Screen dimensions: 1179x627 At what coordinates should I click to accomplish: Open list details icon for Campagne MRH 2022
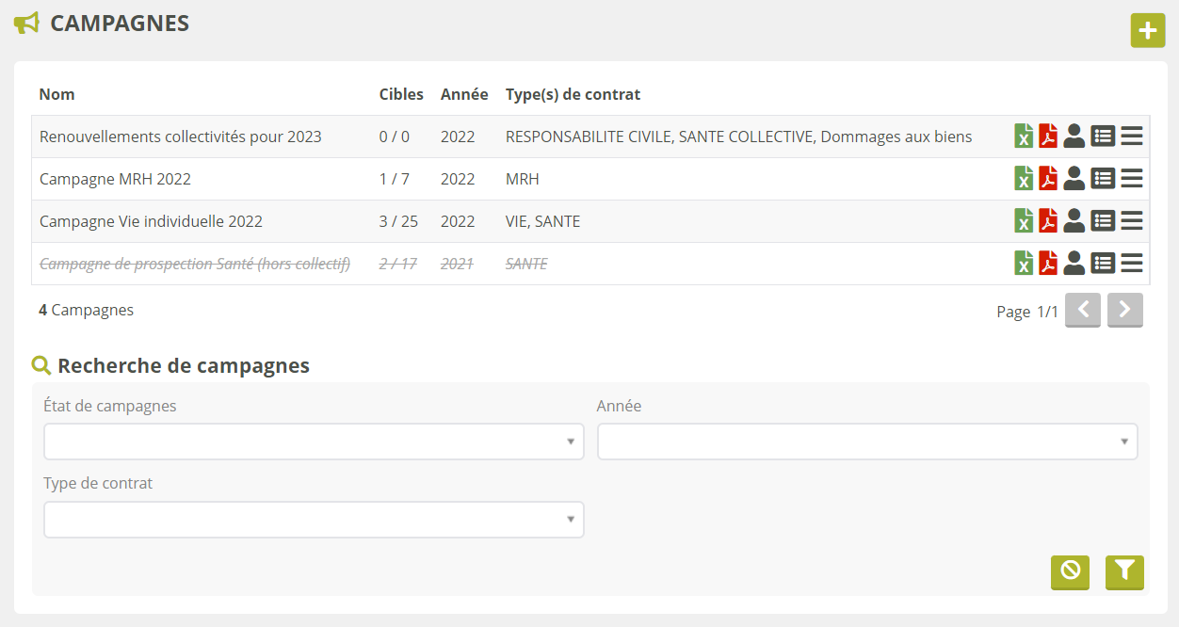(1103, 179)
